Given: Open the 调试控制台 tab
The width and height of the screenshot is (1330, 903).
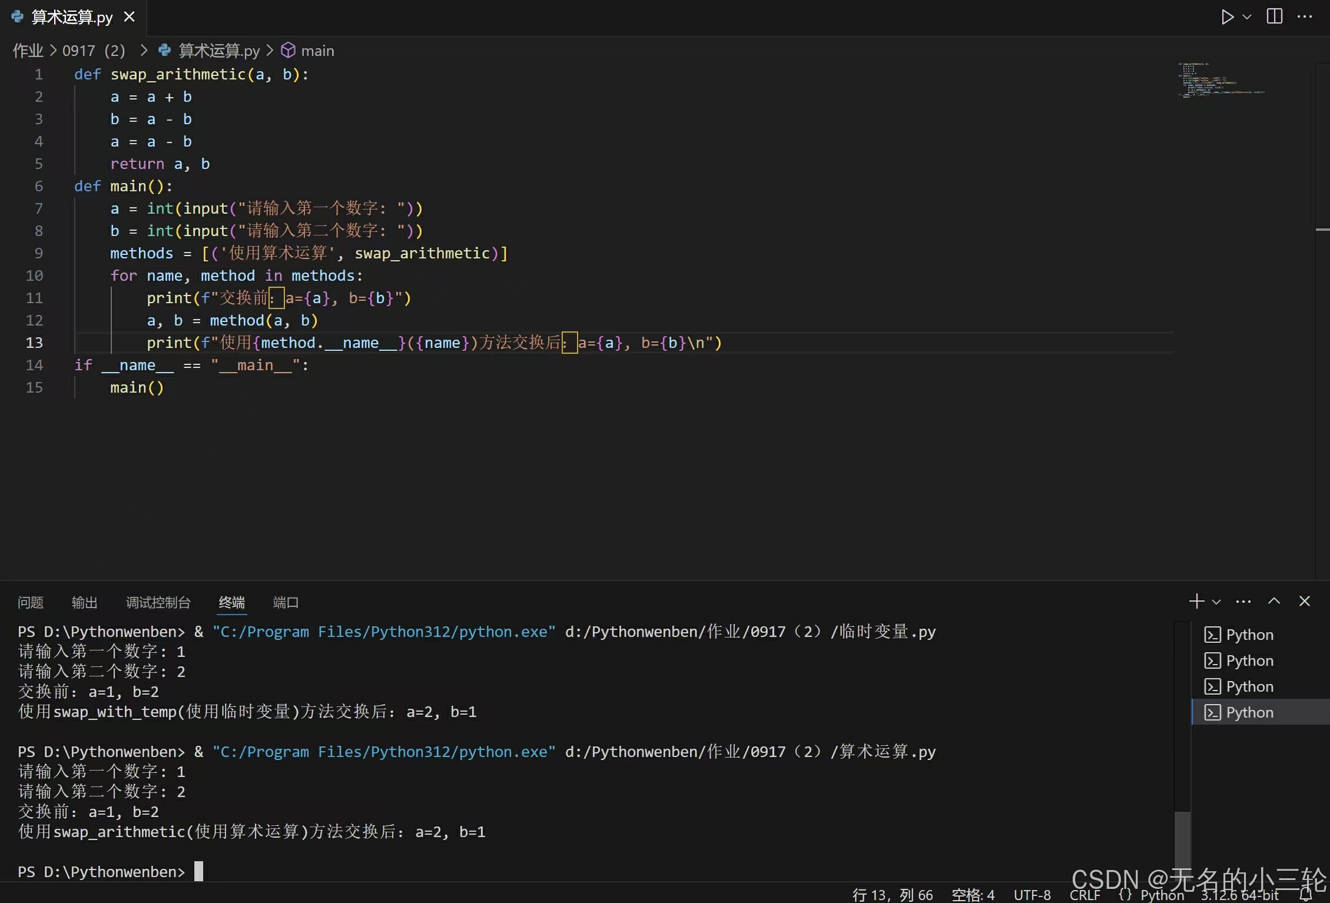Looking at the screenshot, I should (158, 602).
